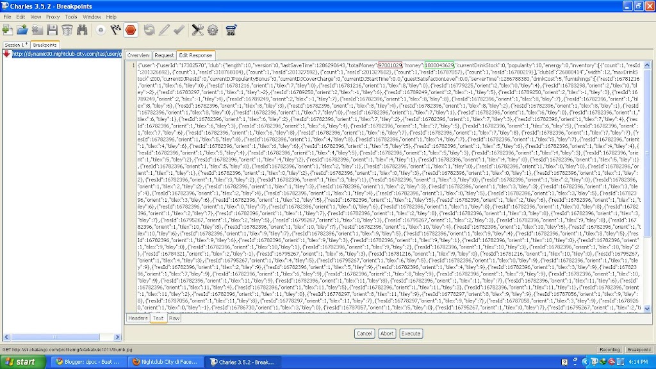Screen dimensions: 656x369
Task: Click the shopping cart purchase icon
Action: (231, 29)
